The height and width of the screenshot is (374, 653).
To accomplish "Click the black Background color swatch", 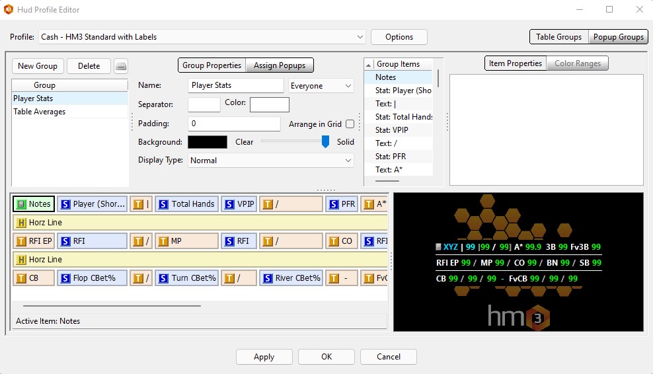I will [208, 142].
